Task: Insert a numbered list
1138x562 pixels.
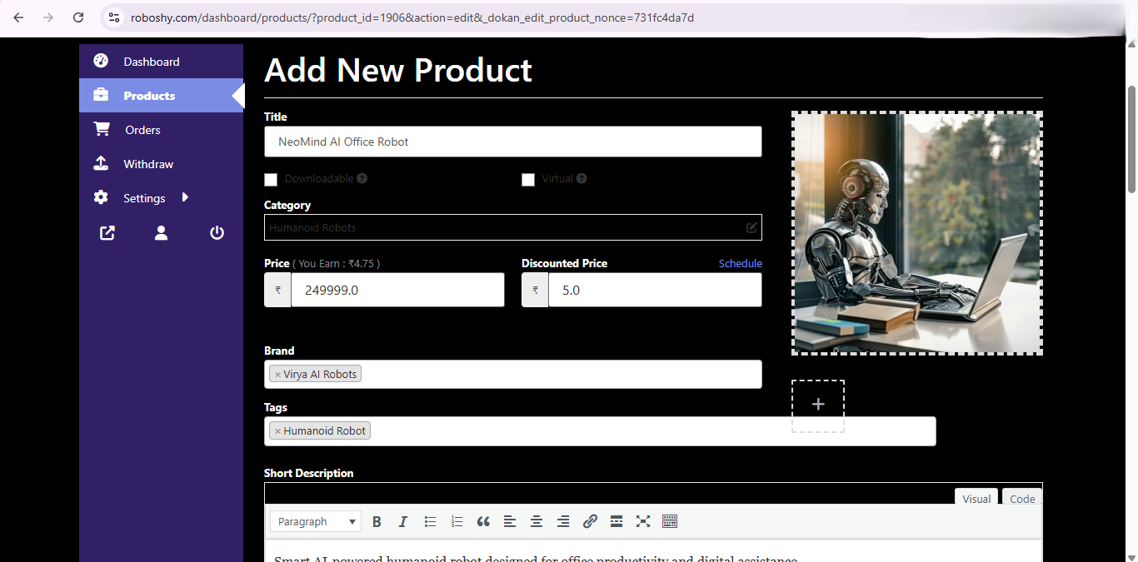Action: point(457,521)
